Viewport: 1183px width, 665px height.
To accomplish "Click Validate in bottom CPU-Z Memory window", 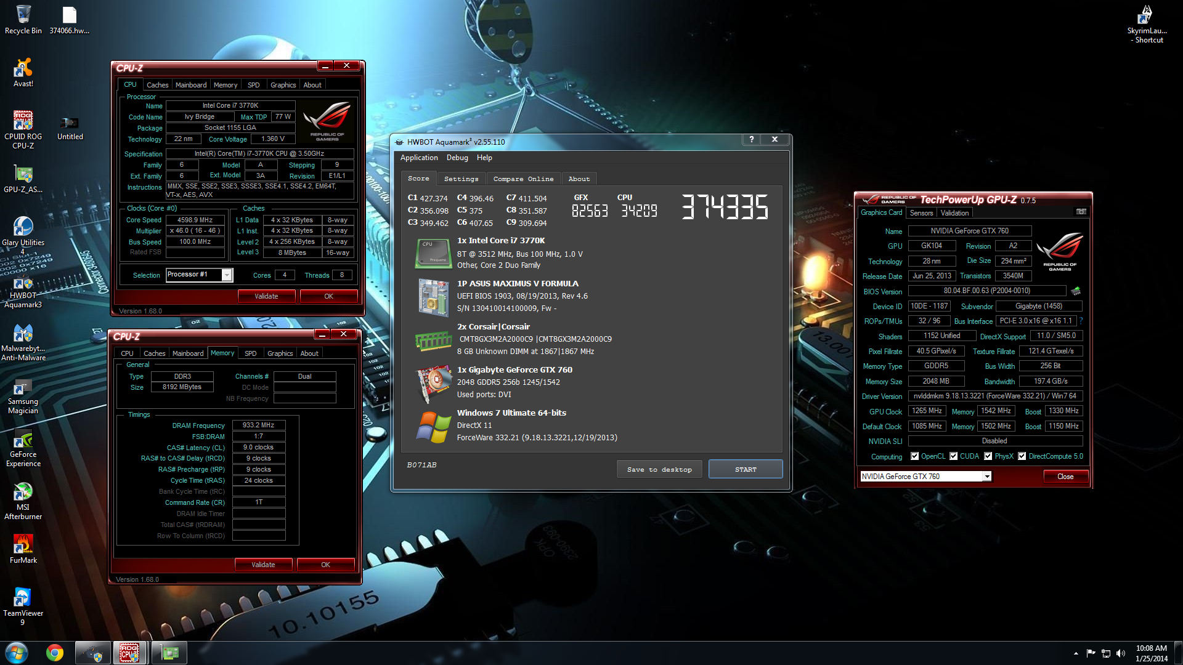I will pos(263,565).
